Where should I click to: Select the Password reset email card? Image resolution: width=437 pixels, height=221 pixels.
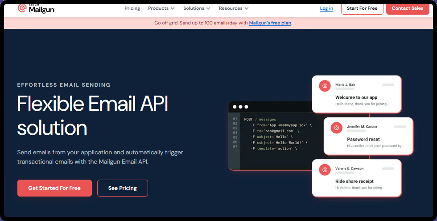tap(368, 136)
